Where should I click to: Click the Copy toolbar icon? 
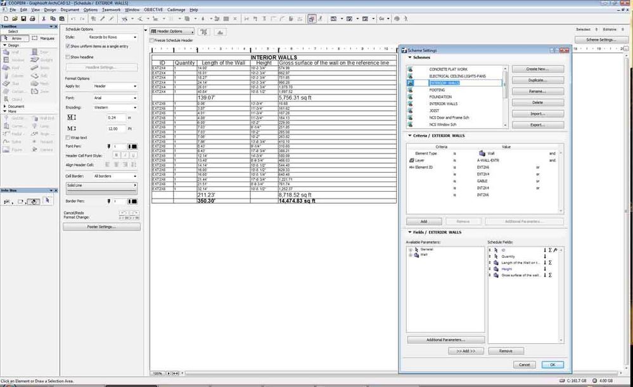tap(53, 18)
